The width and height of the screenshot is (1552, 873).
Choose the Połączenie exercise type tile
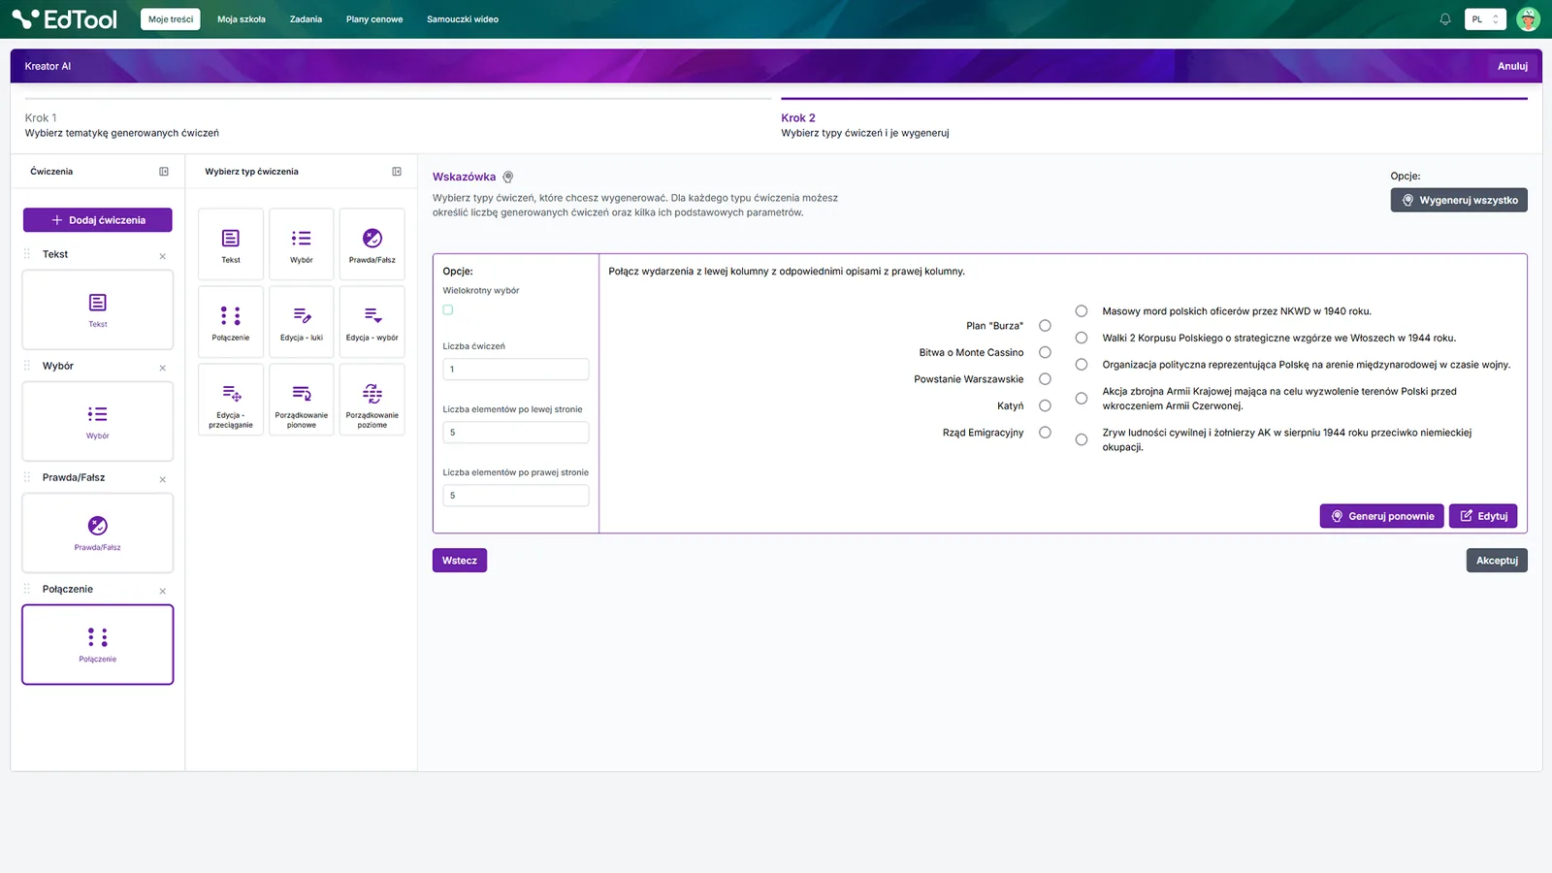pos(231,322)
